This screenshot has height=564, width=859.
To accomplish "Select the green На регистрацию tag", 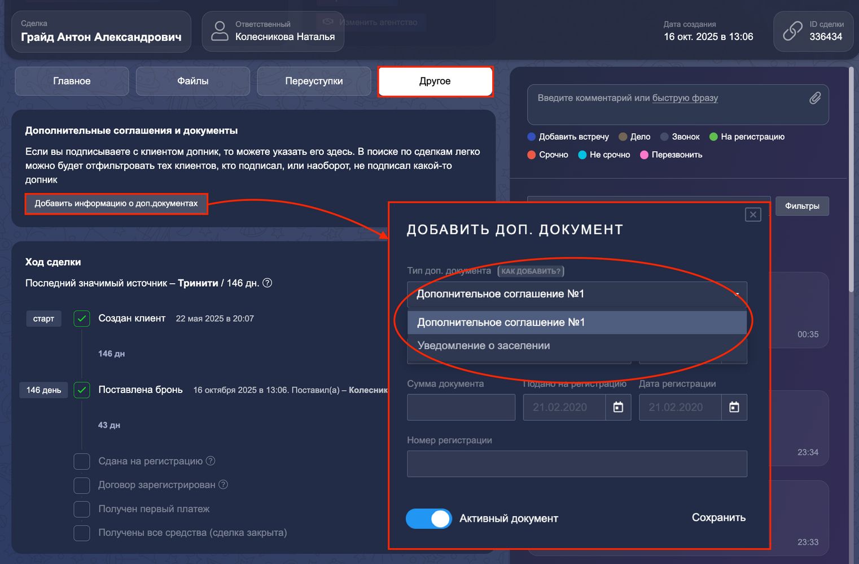I will point(747,136).
